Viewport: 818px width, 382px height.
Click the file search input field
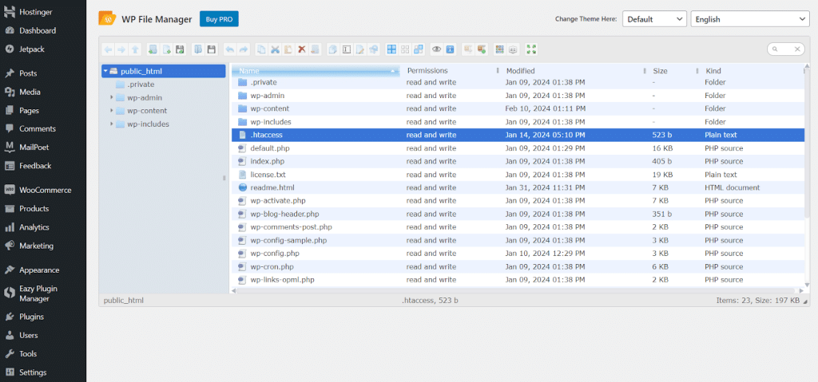click(x=786, y=49)
